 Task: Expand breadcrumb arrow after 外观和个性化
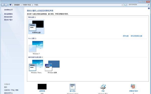click(x=32, y=5)
